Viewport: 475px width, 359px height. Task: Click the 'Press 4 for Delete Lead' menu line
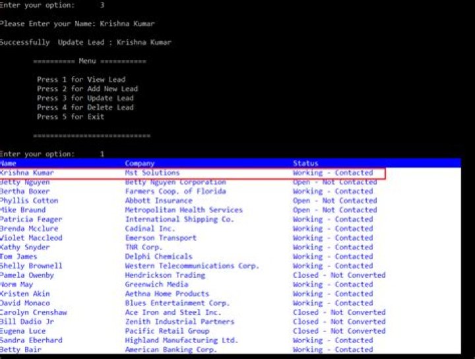coord(85,108)
